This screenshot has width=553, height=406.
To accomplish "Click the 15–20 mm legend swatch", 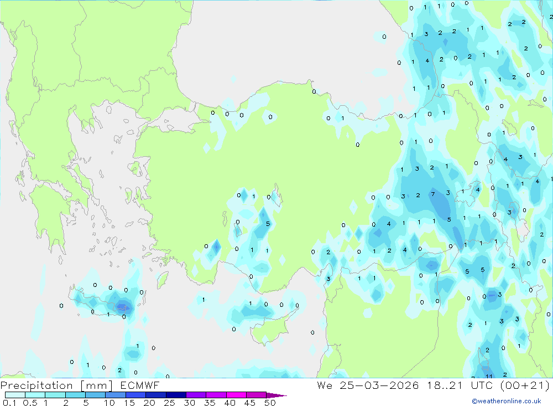I will pos(136,395).
